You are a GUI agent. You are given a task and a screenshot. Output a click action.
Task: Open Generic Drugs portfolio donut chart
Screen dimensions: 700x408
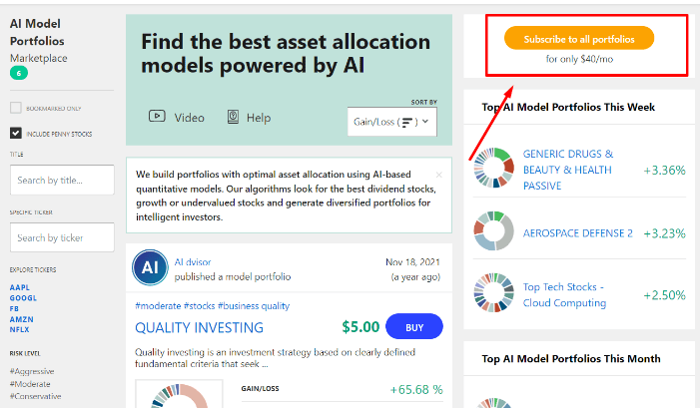point(493,168)
